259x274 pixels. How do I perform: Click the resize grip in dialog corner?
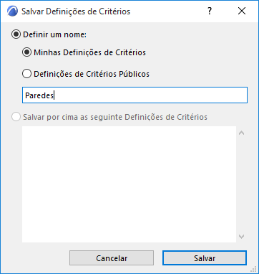click(253, 270)
